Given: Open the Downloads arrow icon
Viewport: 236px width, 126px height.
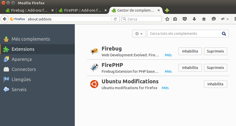Looking at the screenshot, I should (194, 19).
